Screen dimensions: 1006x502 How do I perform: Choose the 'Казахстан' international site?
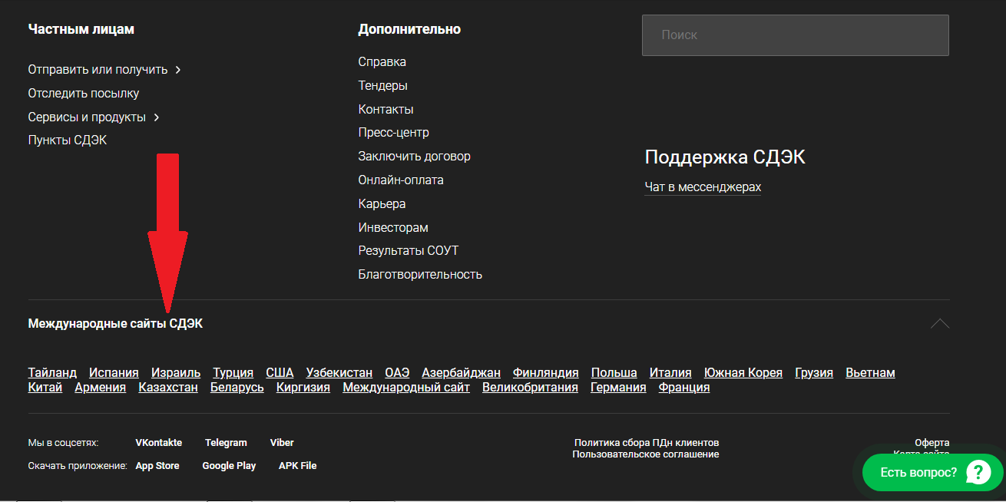pyautogui.click(x=168, y=388)
